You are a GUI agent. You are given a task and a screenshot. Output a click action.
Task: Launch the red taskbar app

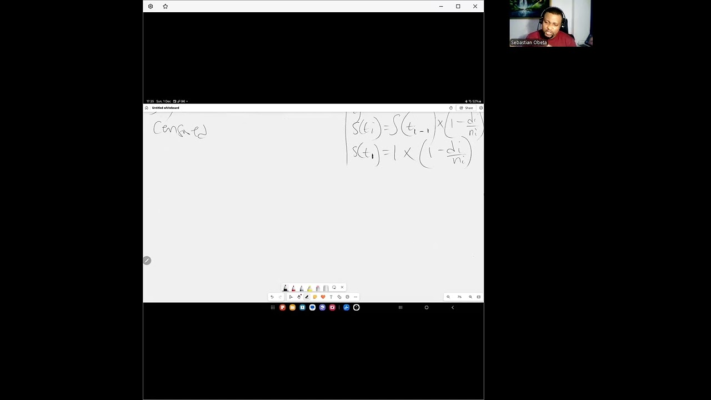tap(282, 307)
